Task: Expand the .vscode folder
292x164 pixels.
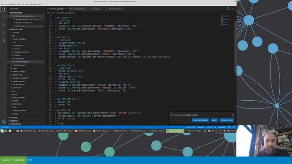Action: coord(16,32)
